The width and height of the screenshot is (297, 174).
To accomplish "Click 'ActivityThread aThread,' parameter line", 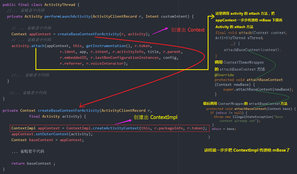I will 239,38.
